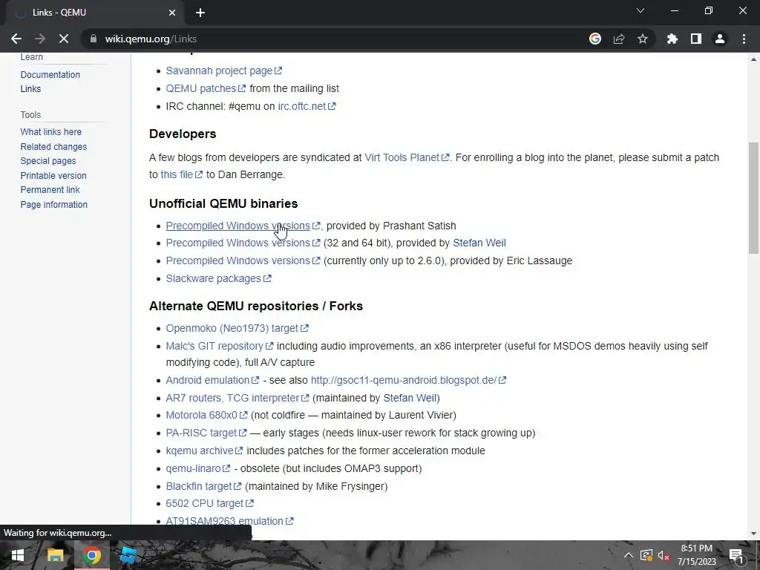This screenshot has height=570, width=760.
Task: Click the scrollbar down arrow
Action: (753, 534)
